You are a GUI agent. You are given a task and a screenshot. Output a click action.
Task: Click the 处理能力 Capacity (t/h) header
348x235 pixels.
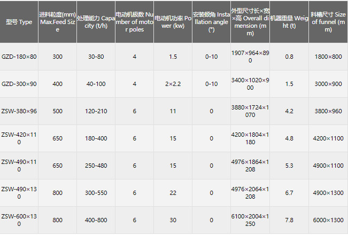[x=96, y=22]
